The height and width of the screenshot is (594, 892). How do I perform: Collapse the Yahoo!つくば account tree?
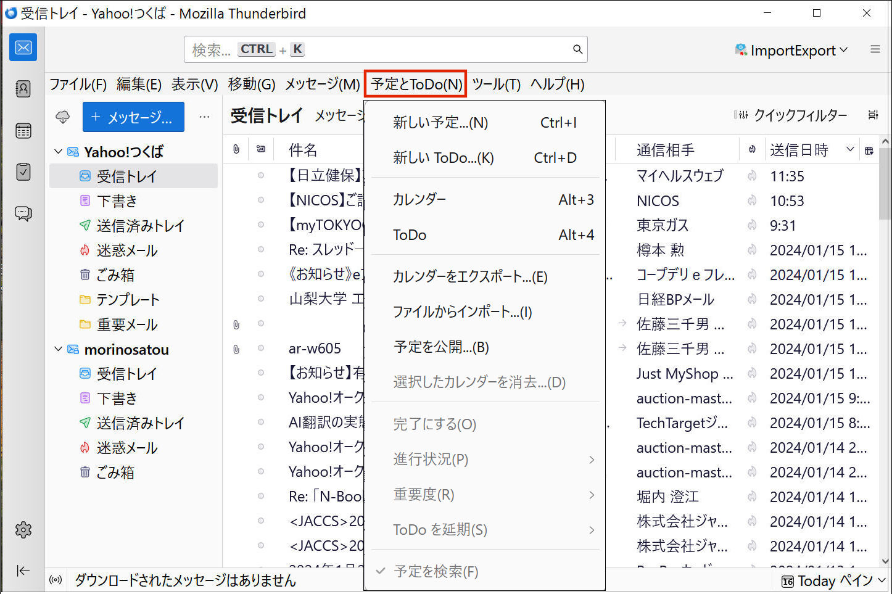(x=59, y=152)
